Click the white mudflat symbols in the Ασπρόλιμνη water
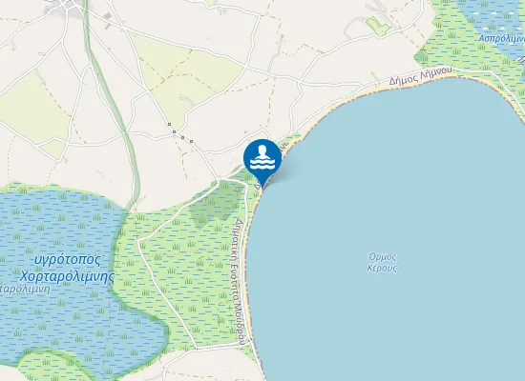Image resolution: width=525 pixels, height=381 pixels. [493, 13]
